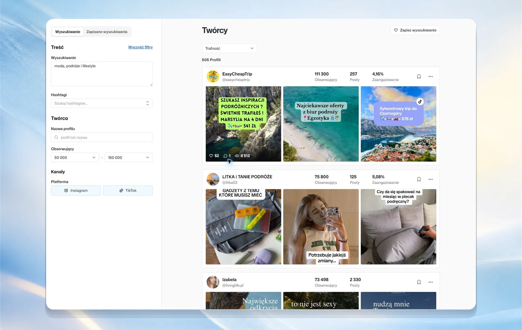Click the 5,08% engagement value
This screenshot has height=330, width=522.
378,177
